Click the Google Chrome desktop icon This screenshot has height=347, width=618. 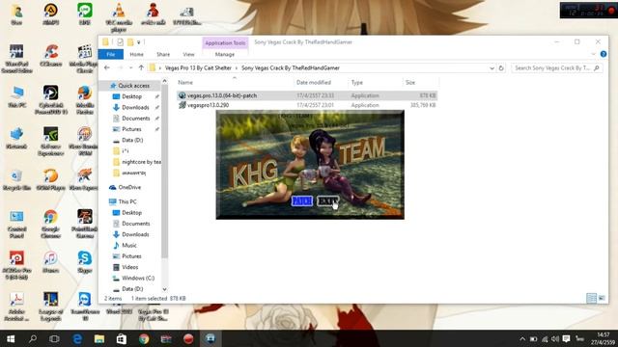(x=50, y=224)
